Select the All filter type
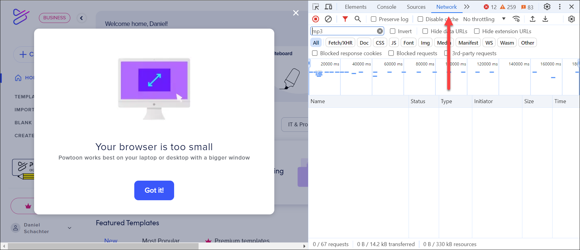This screenshot has height=250, width=580. [x=316, y=43]
